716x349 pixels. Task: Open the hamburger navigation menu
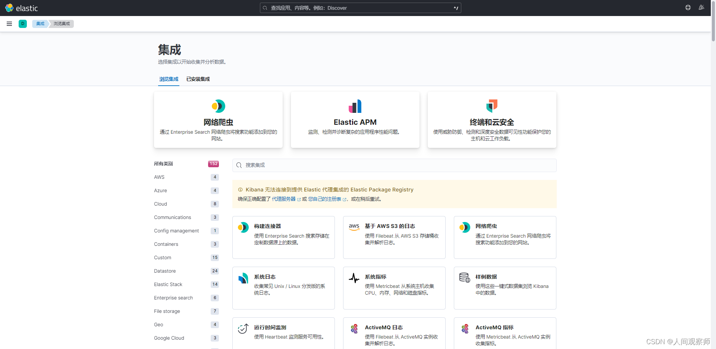9,24
